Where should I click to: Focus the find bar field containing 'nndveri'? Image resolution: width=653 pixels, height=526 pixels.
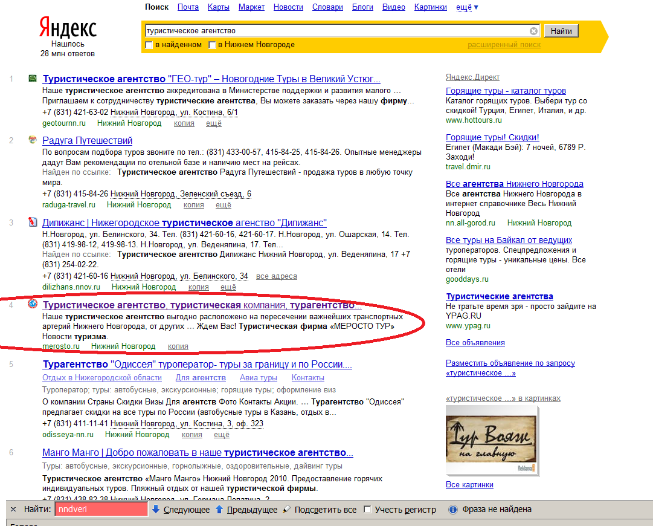(x=101, y=509)
